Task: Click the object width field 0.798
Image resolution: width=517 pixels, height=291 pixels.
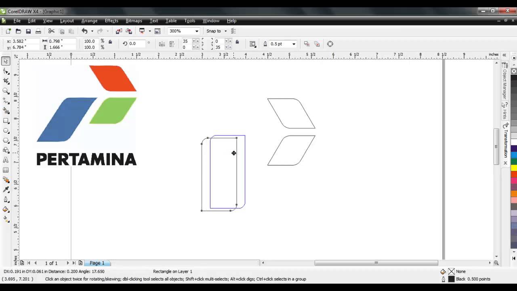Action: pyautogui.click(x=61, y=41)
